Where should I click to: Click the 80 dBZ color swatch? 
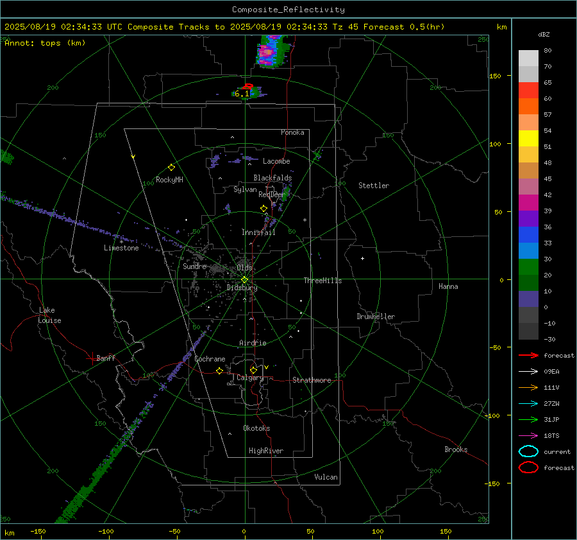pyautogui.click(x=528, y=58)
